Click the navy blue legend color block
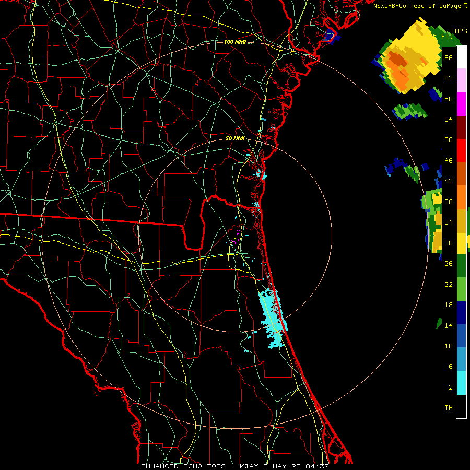The height and width of the screenshot is (470, 470). tap(461, 312)
